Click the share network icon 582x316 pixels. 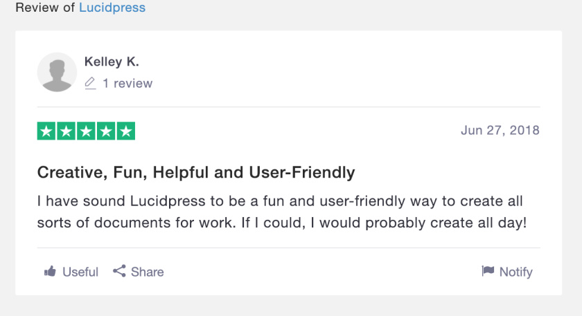(119, 271)
